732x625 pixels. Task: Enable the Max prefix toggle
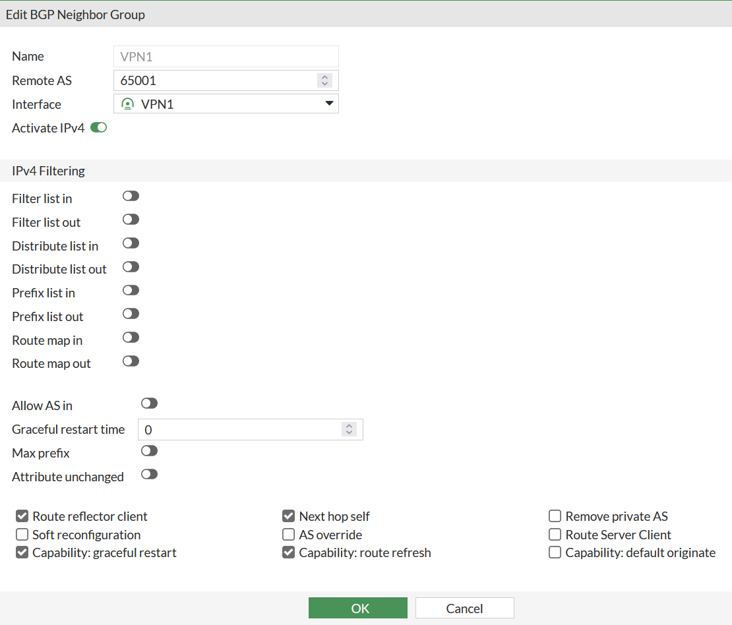point(150,451)
